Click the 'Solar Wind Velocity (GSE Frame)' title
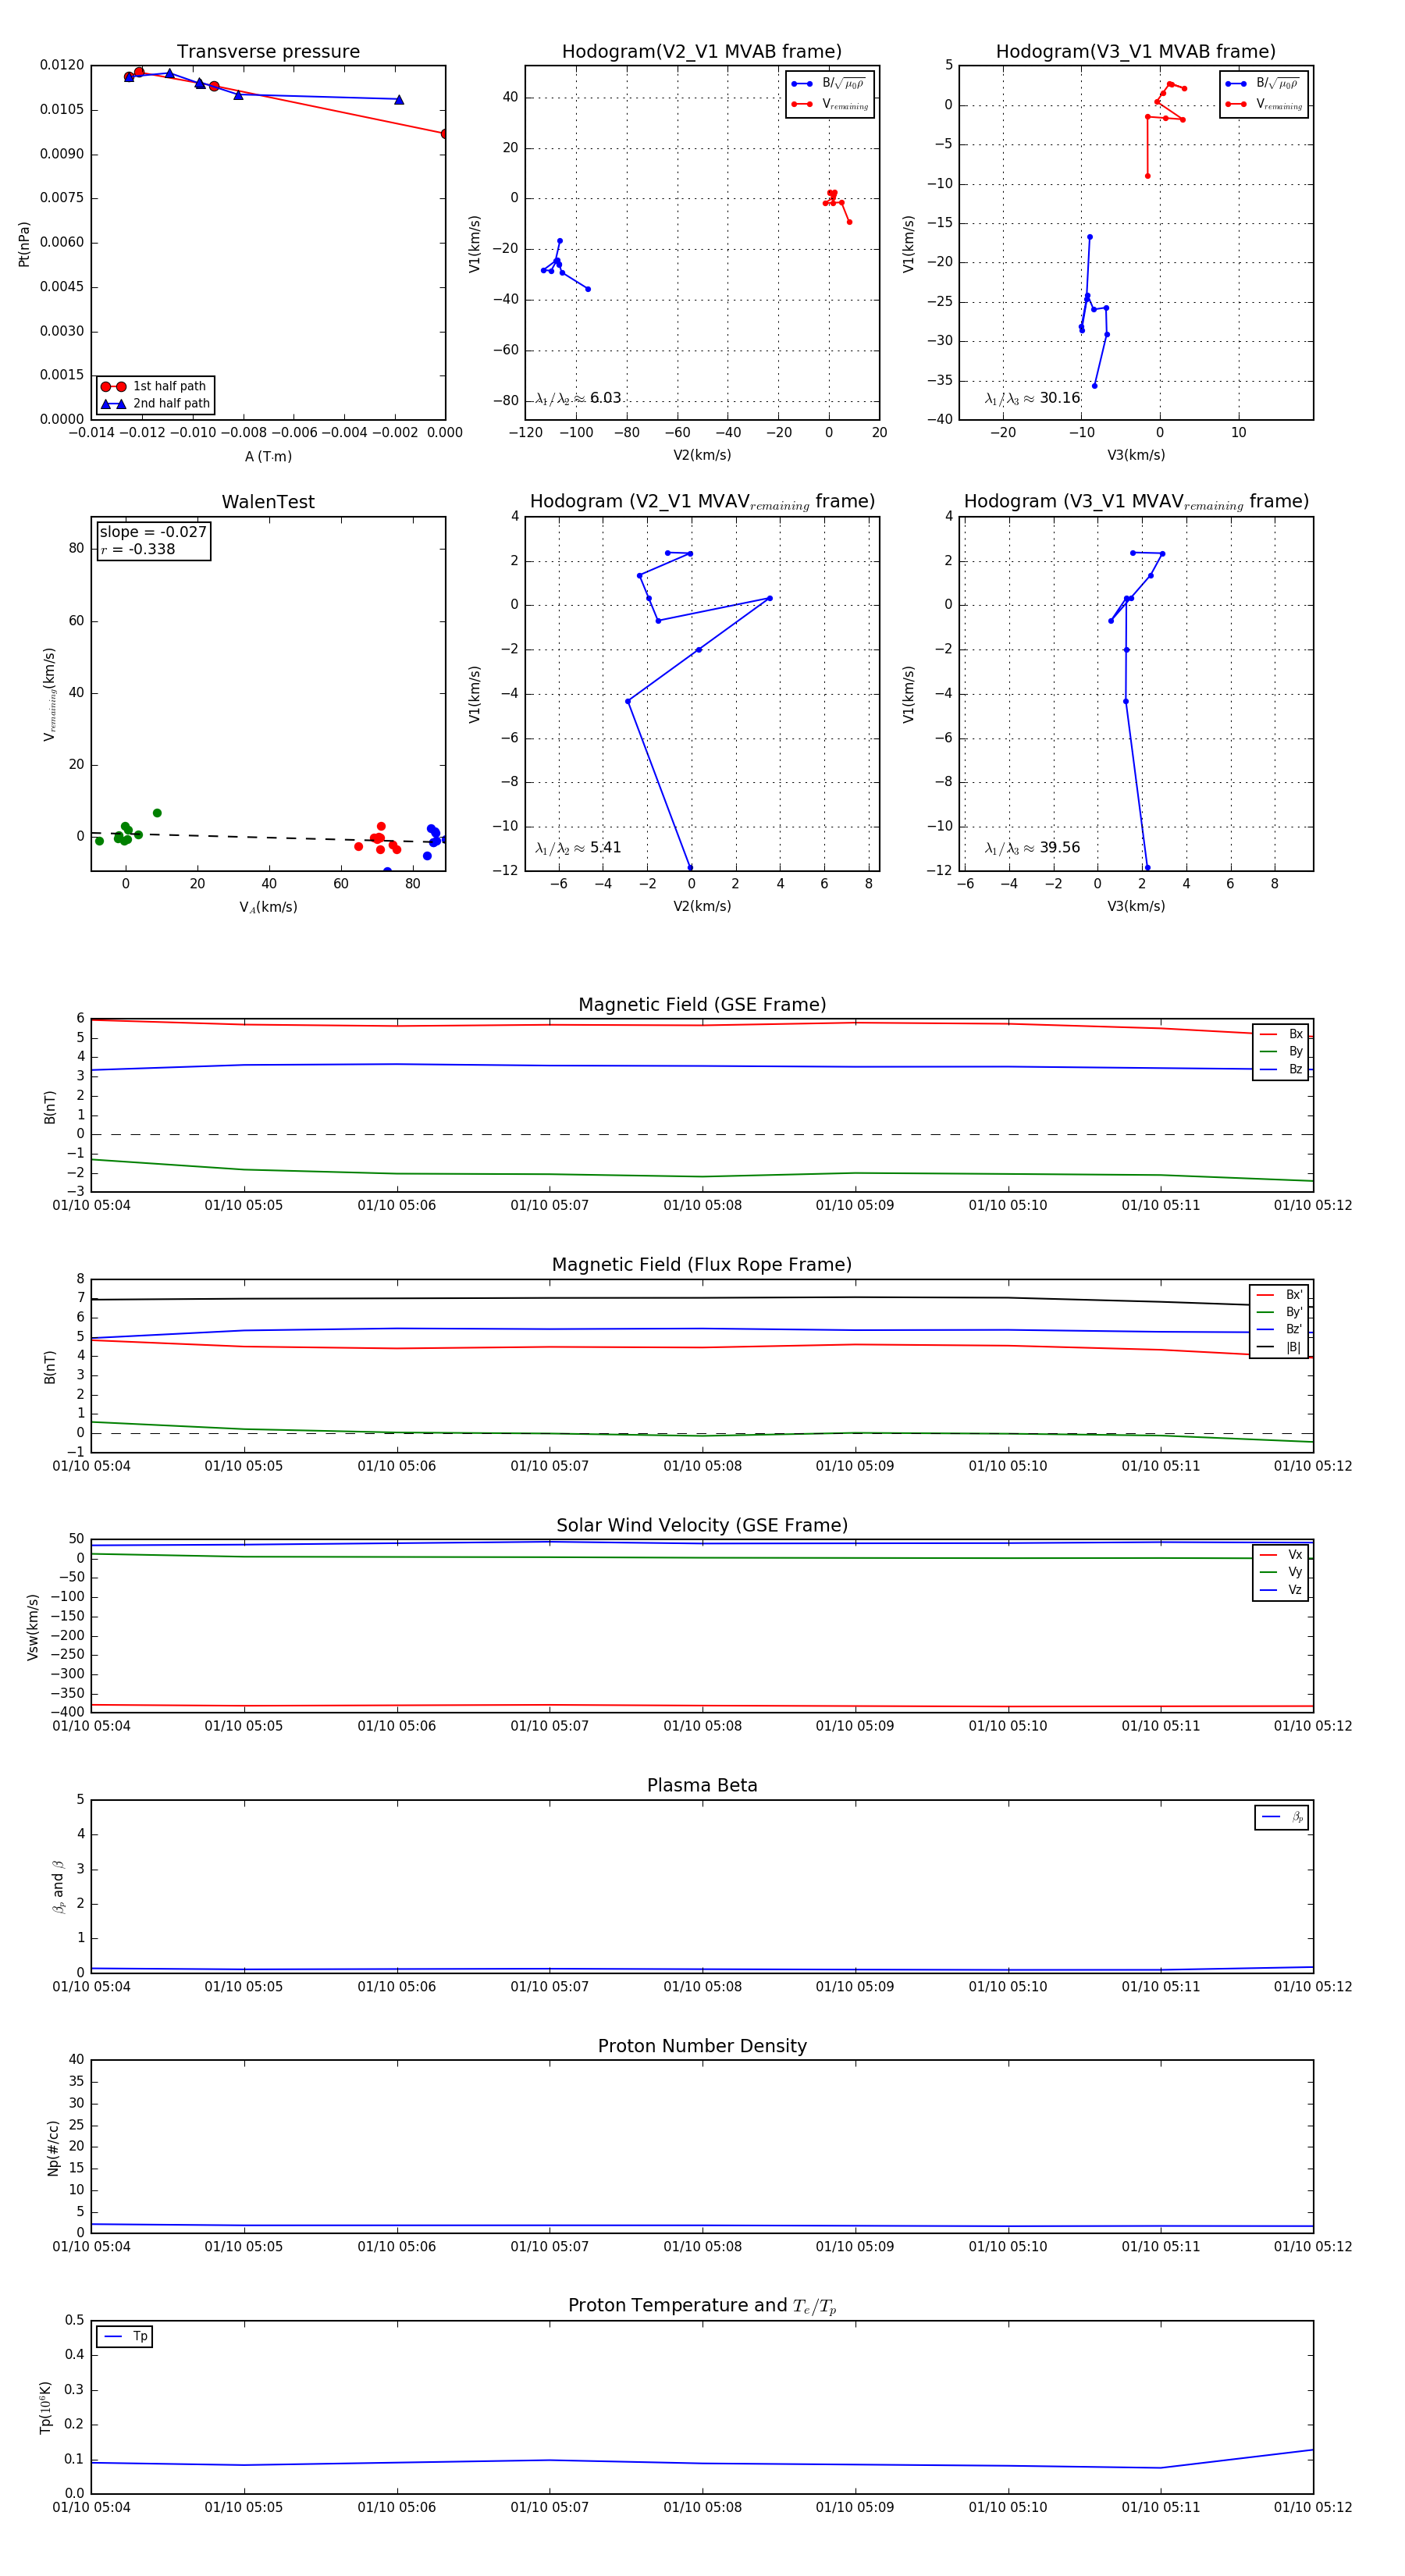The height and width of the screenshot is (2576, 1405). click(702, 1525)
